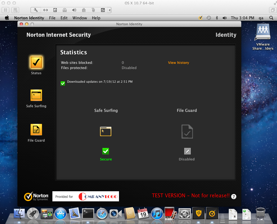Click the Safe Surfing browser icon in panel
Viewport: 277px width, 224px height.
pyautogui.click(x=106, y=132)
